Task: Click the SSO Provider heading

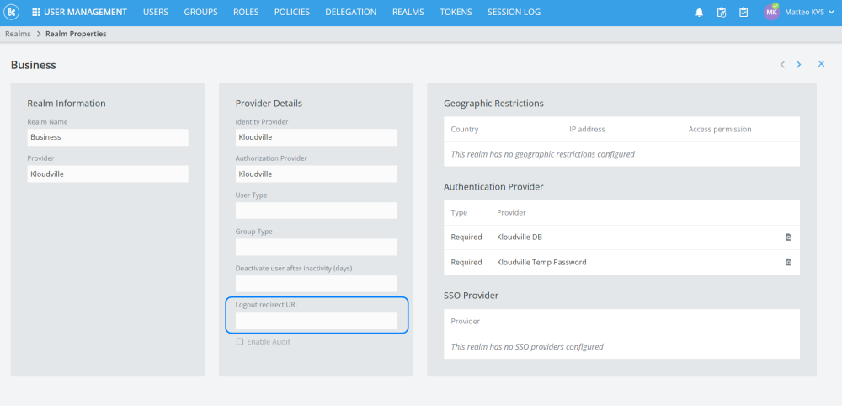Action: (x=471, y=296)
